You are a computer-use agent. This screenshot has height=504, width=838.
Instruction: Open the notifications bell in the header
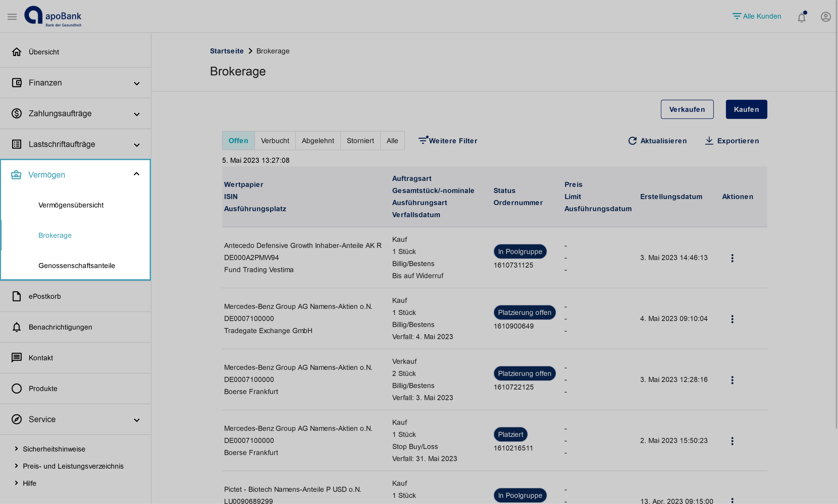coord(802,17)
